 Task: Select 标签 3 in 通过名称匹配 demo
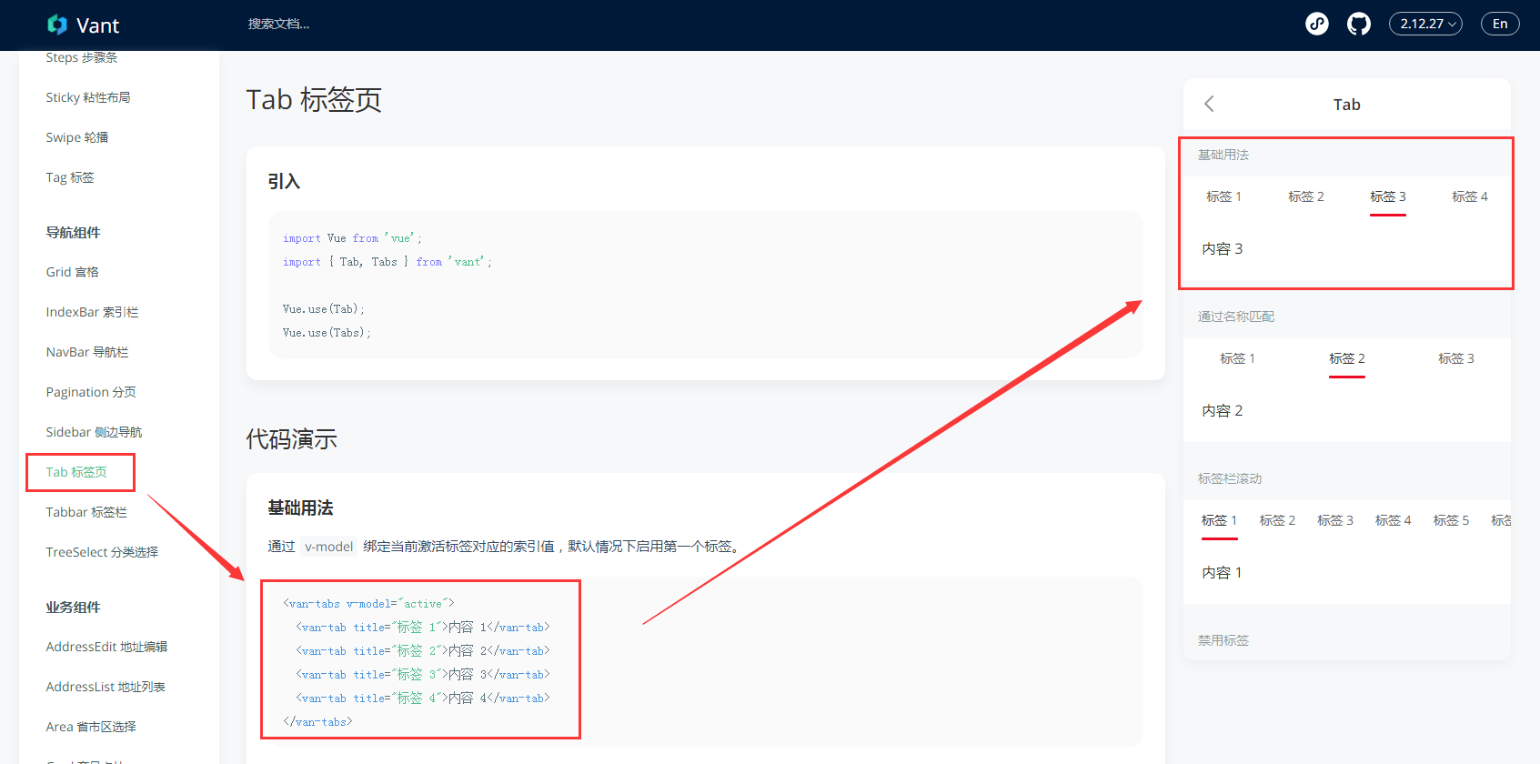pos(1456,358)
